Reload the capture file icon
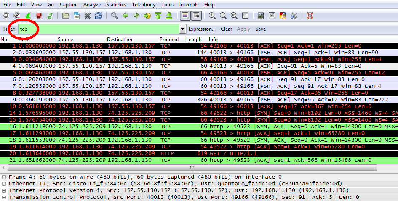Image resolution: width=398 pixels, height=201 pixels. coord(99,16)
